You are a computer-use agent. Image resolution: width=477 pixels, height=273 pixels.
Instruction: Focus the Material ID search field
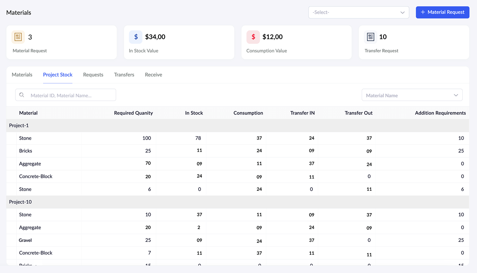click(70, 95)
